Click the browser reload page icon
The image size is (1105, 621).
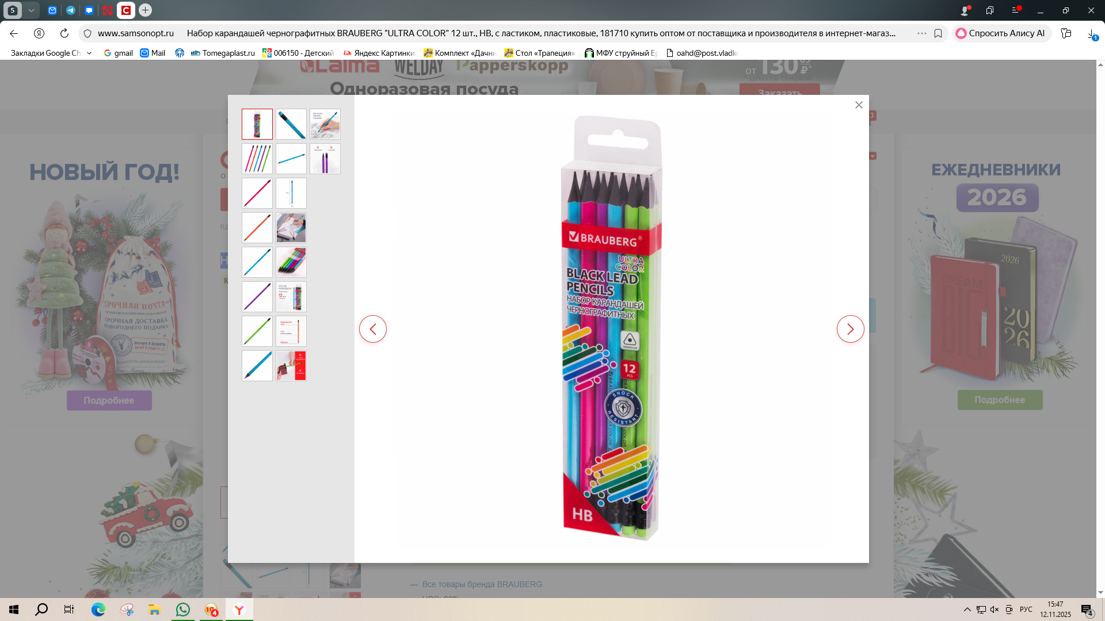coord(64,33)
